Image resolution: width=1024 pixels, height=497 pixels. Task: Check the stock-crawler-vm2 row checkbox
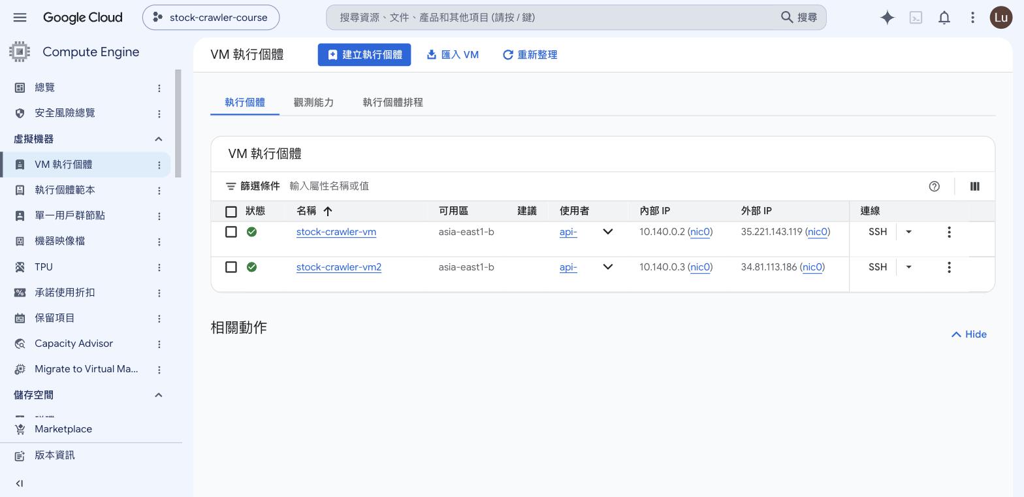[231, 267]
